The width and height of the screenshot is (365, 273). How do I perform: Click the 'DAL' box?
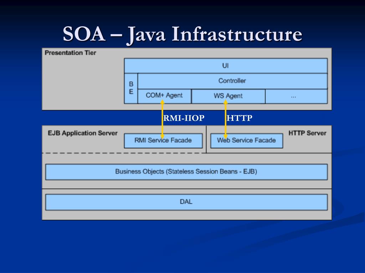pos(186,202)
